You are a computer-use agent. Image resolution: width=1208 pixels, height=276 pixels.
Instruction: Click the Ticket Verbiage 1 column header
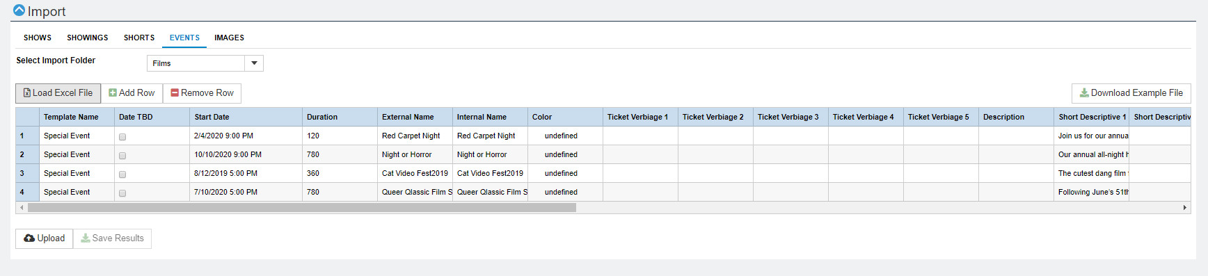tap(640, 117)
